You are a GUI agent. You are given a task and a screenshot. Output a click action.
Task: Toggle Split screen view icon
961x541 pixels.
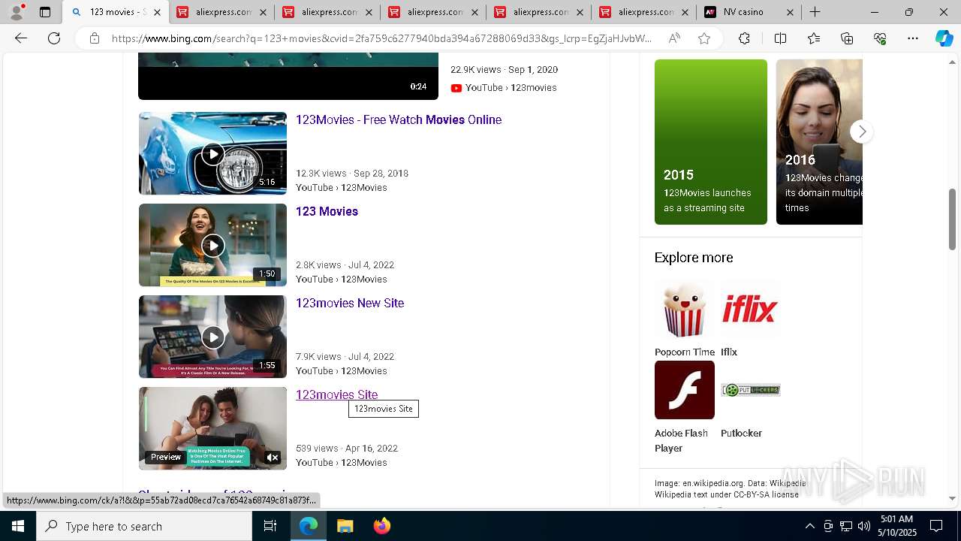[x=780, y=38]
